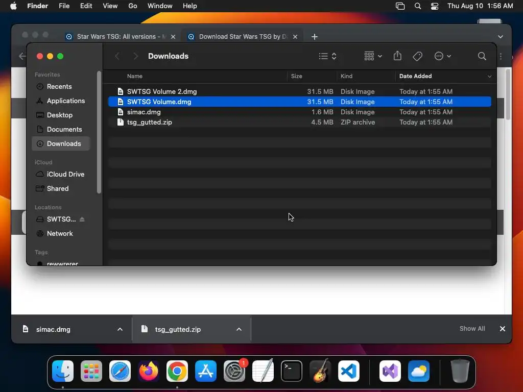The height and width of the screenshot is (392, 523).
Task: Close the Chrome downloads bar
Action: 503,329
